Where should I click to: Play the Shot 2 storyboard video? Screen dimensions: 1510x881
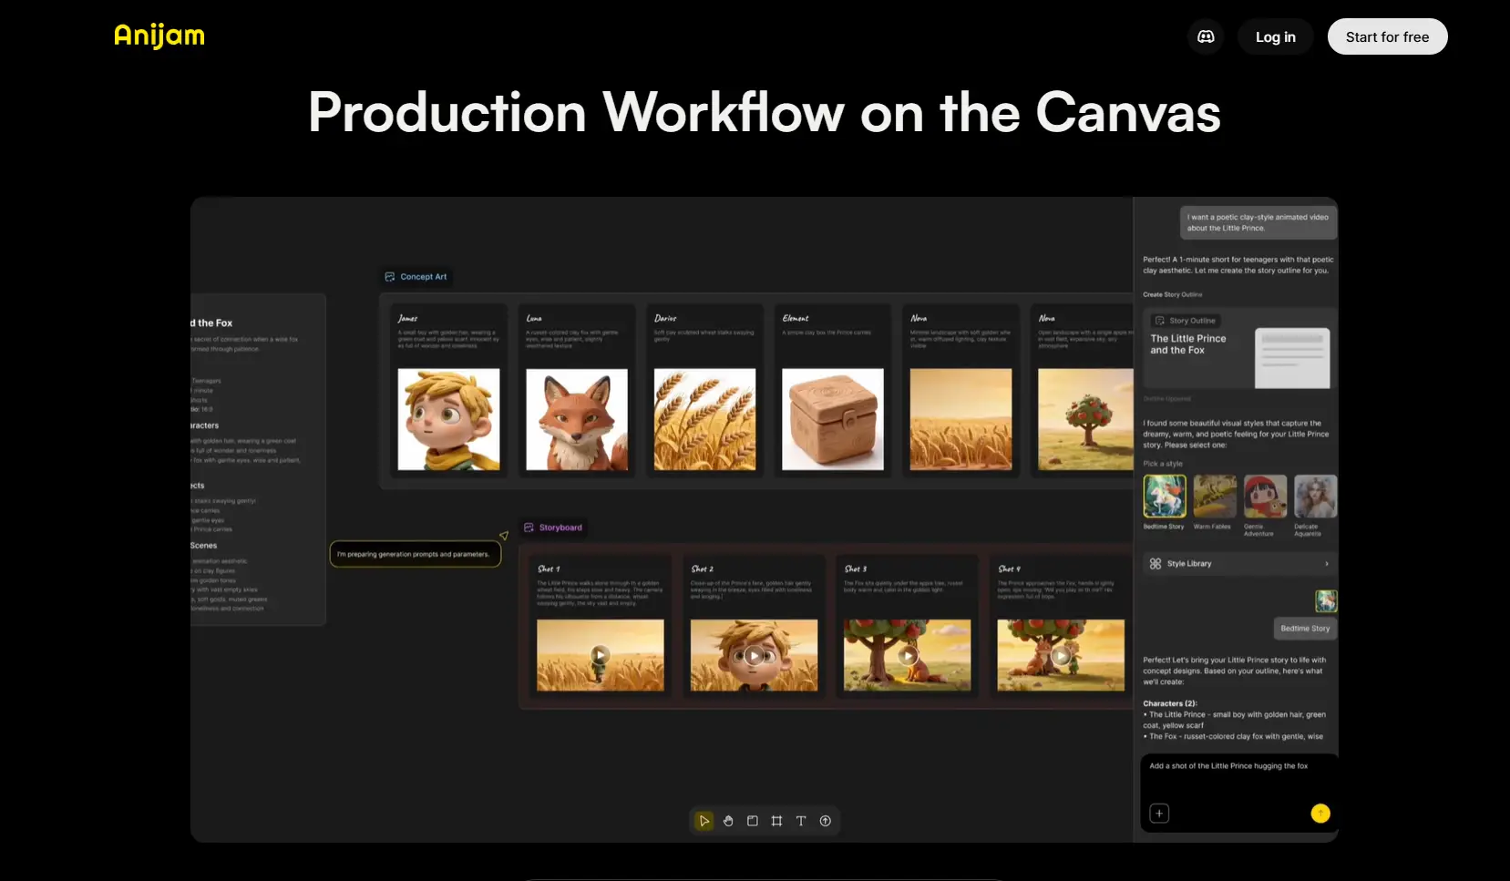(754, 655)
